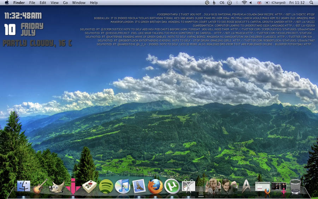Click the microscope-shaped menu bar icon
The image size is (318, 199).
(x=214, y=2)
